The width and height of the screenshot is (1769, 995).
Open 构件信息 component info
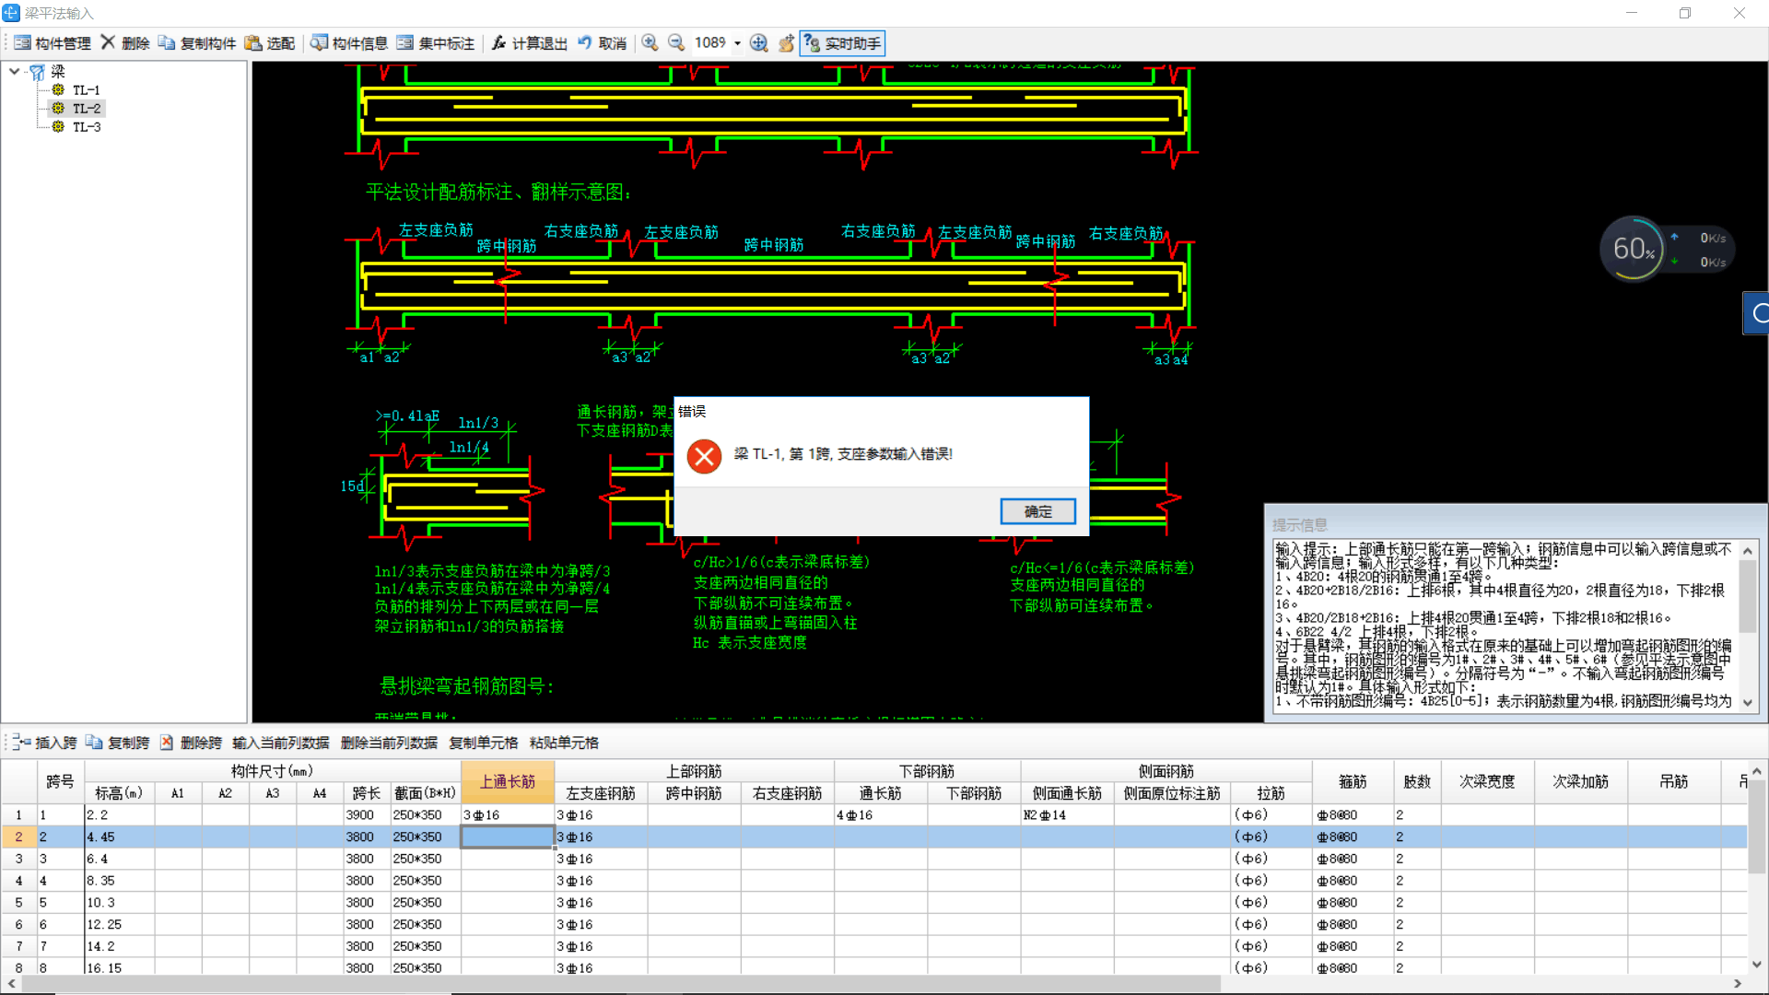tap(349, 43)
